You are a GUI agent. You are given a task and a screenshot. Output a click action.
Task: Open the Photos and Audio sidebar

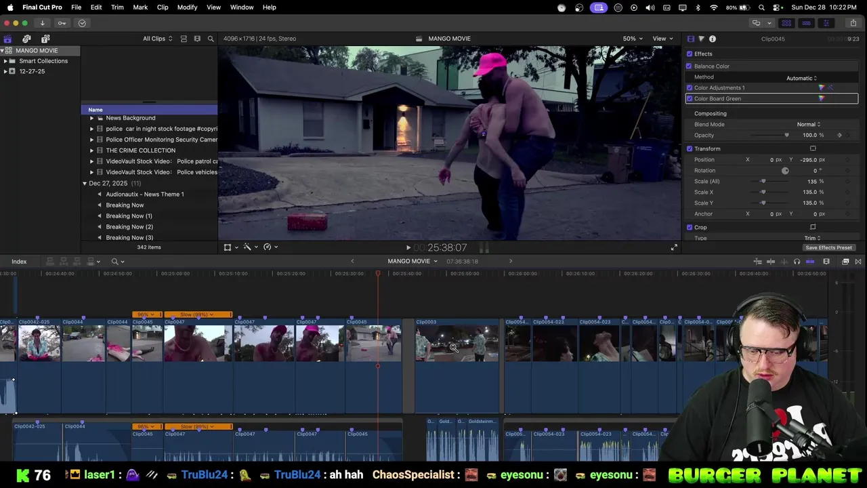26,39
